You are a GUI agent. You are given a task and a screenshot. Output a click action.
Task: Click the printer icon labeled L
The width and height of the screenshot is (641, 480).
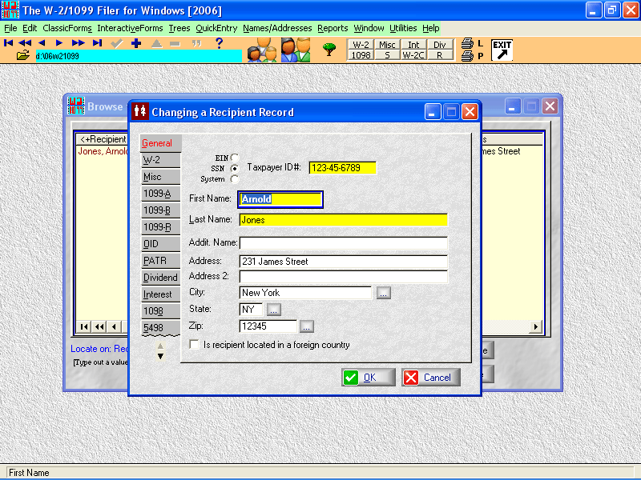pyautogui.click(x=467, y=43)
